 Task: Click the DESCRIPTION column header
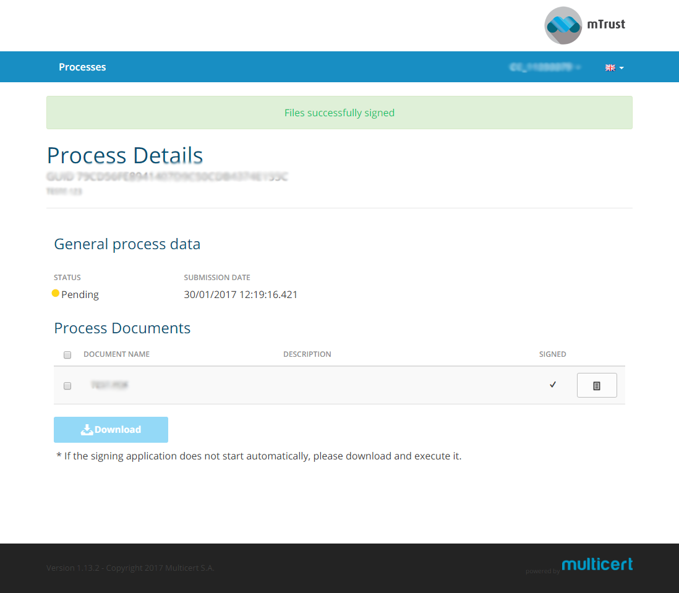click(307, 354)
